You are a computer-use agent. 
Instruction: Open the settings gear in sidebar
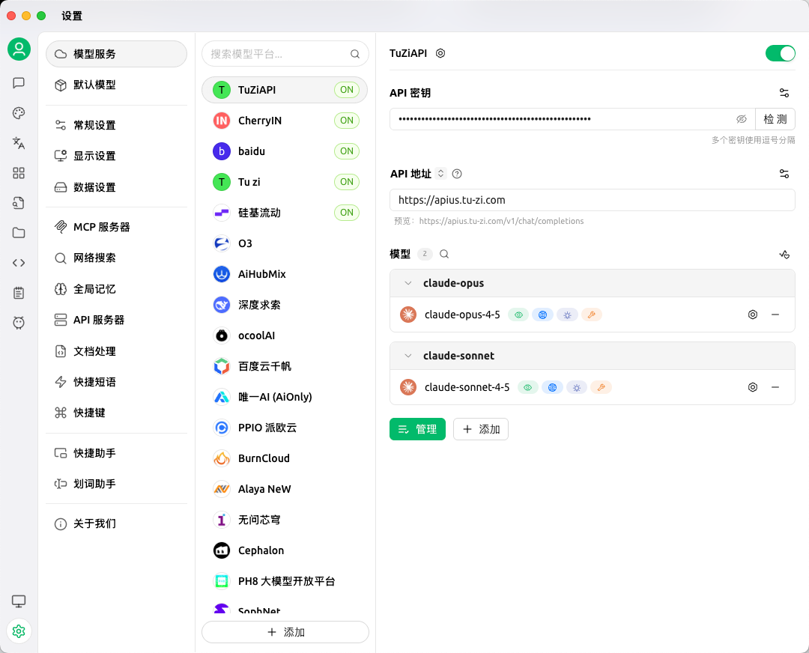click(x=19, y=631)
